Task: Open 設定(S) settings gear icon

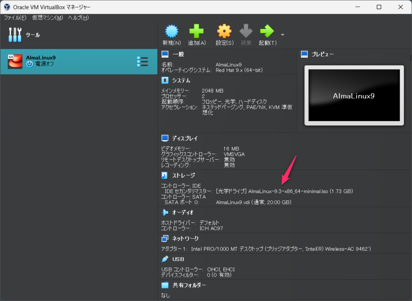Action: [224, 32]
